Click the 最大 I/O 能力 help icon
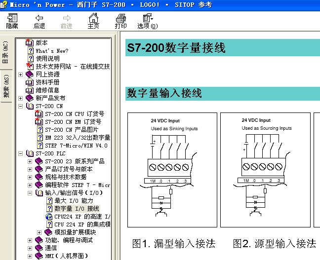320x260 pixels. pyautogui.click(x=49, y=201)
